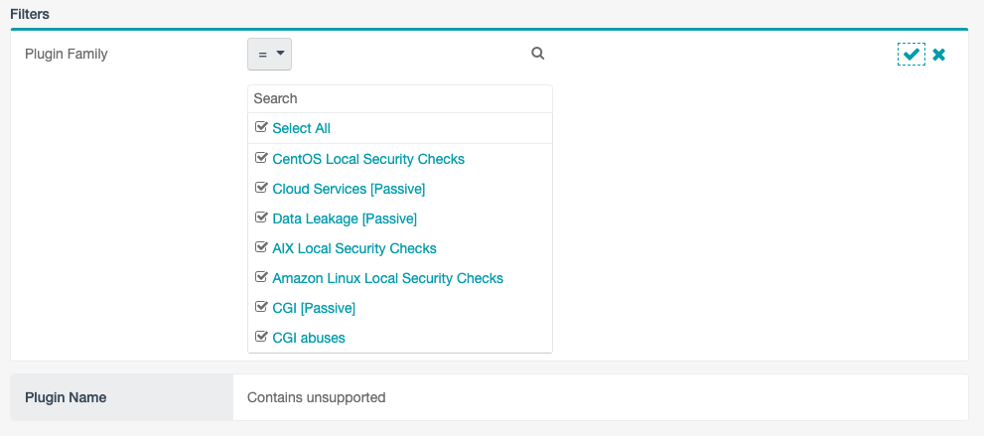Confirm filter with the checkmark icon
This screenshot has height=436, width=984.
(911, 55)
